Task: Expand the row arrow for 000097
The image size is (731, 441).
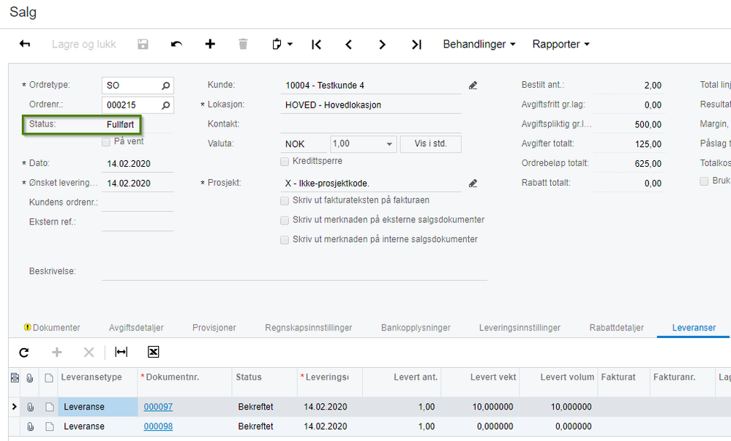Action: (15, 407)
